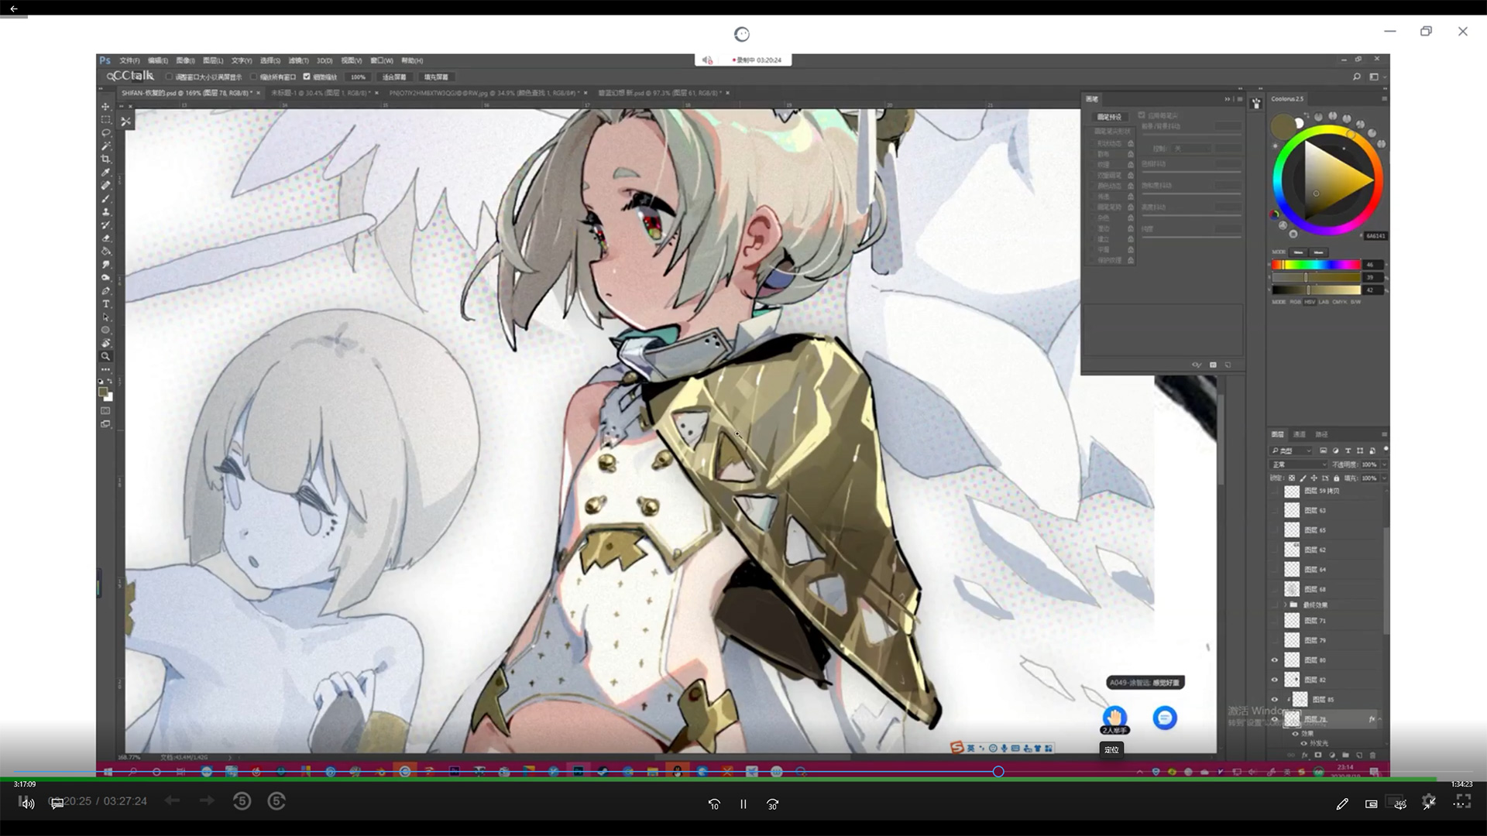This screenshot has height=836, width=1487.
Task: Select the Eyedropper tool
Action: (x=106, y=172)
